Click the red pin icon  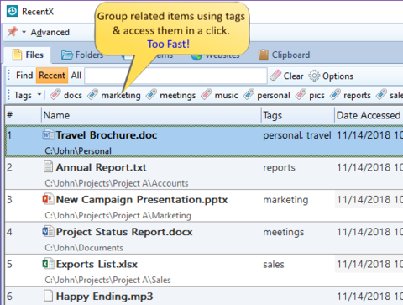[12, 32]
